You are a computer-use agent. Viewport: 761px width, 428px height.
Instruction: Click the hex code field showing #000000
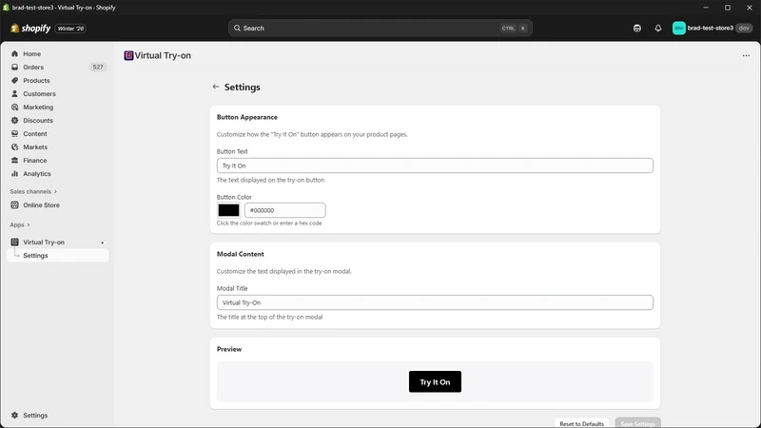284,210
